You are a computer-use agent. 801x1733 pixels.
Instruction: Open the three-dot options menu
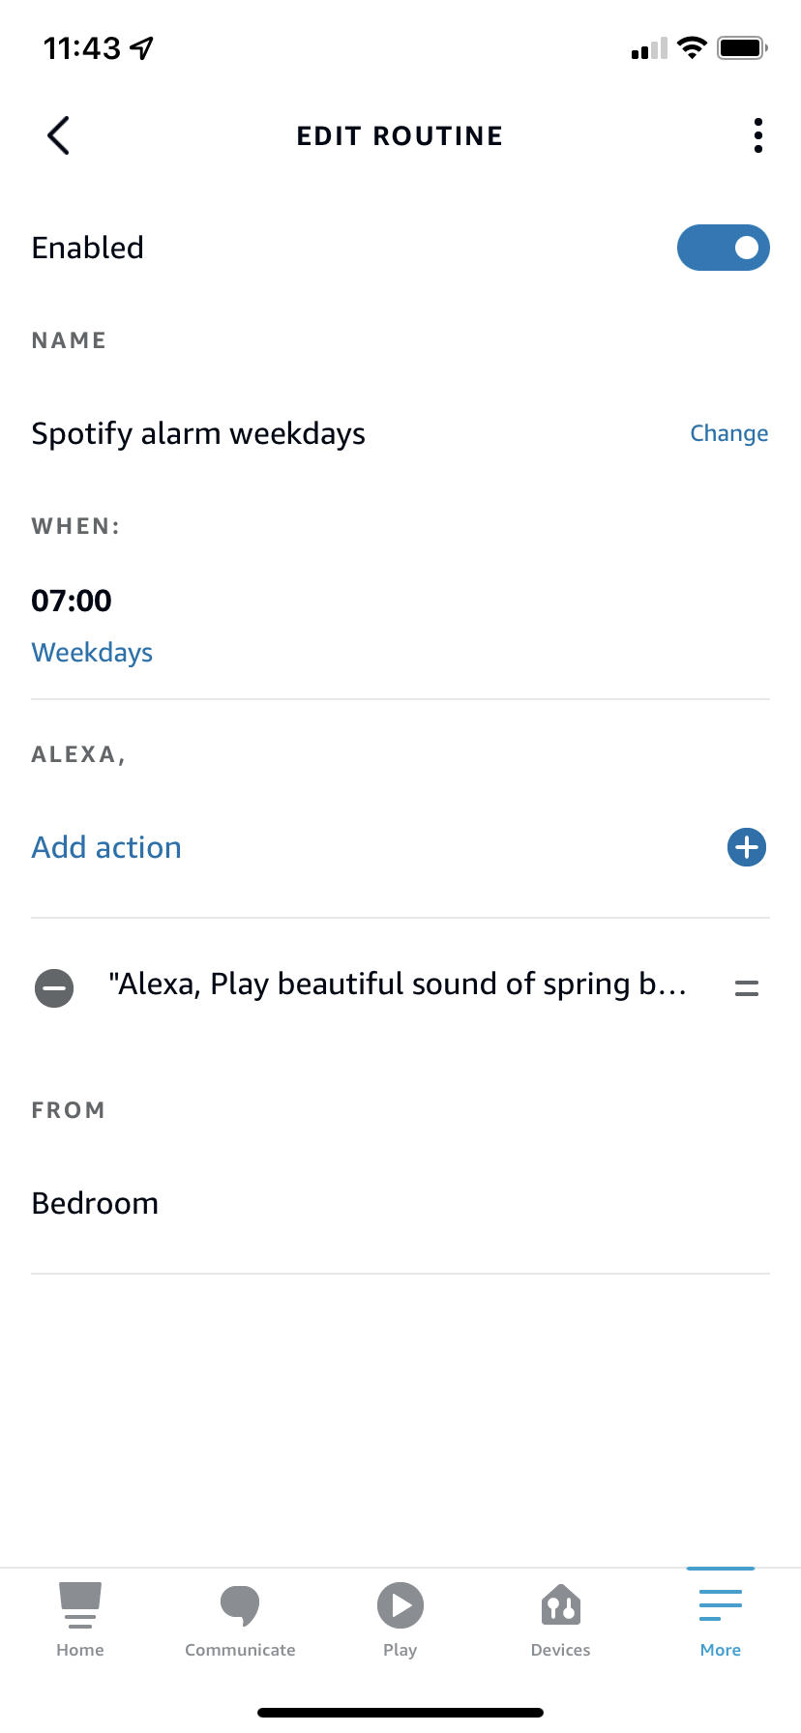pyautogui.click(x=757, y=135)
